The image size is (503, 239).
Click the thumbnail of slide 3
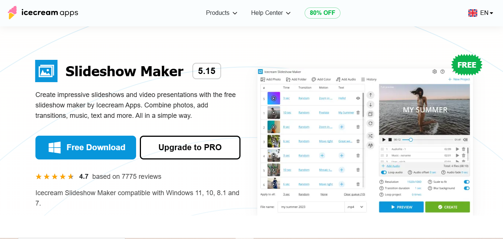[x=274, y=141]
